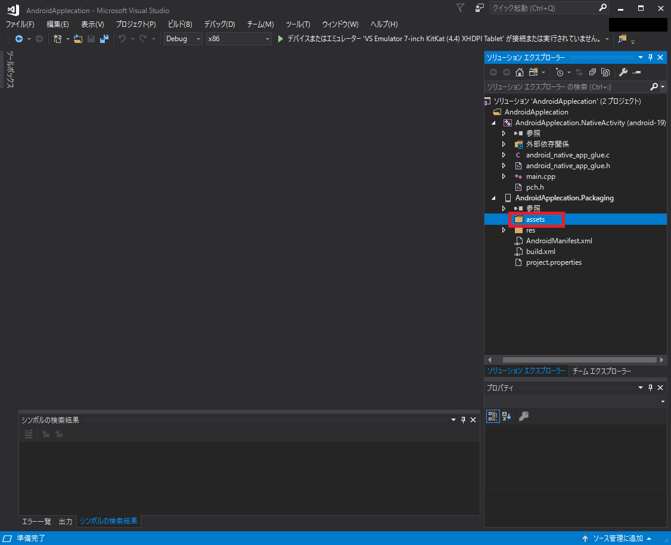Viewport: 671px width, 545px height.
Task: Open the Debug configuration dropdown
Action: tap(183, 39)
